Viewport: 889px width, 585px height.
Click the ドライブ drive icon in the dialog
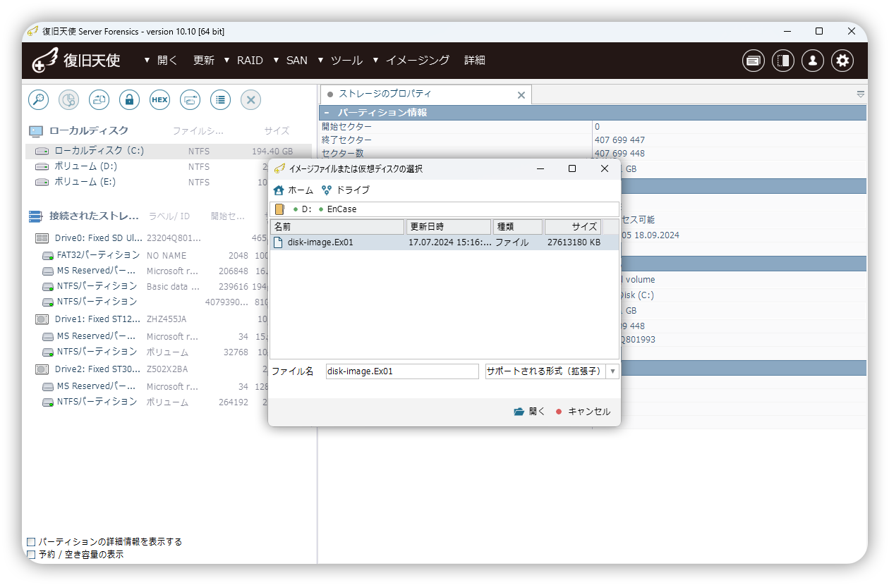pos(327,190)
